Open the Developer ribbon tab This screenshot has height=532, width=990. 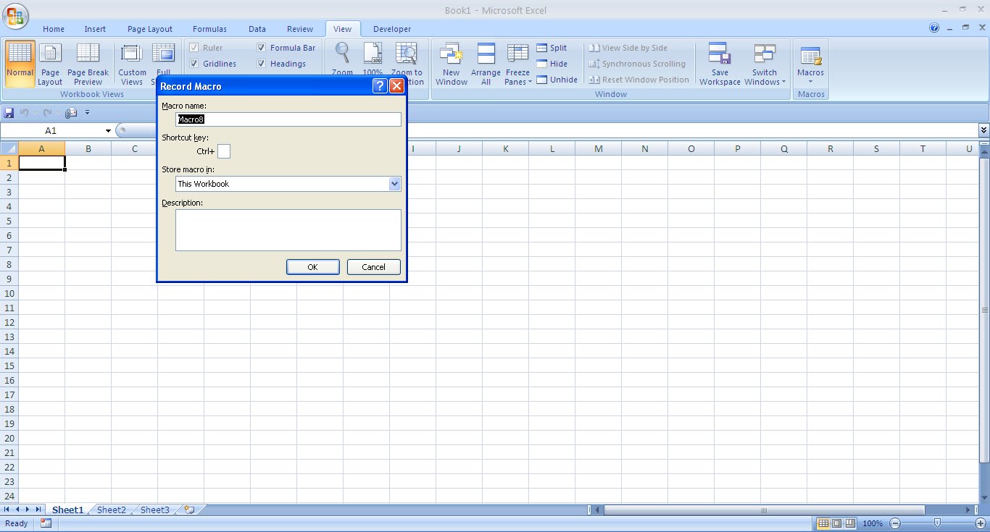(392, 29)
